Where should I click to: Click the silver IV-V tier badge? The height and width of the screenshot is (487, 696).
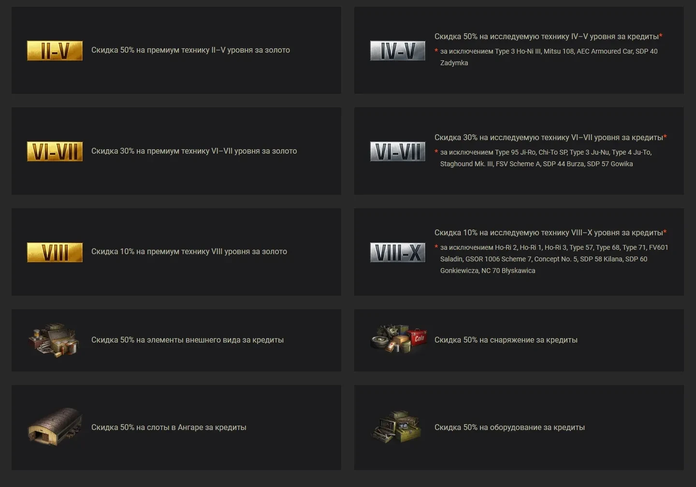click(x=398, y=51)
